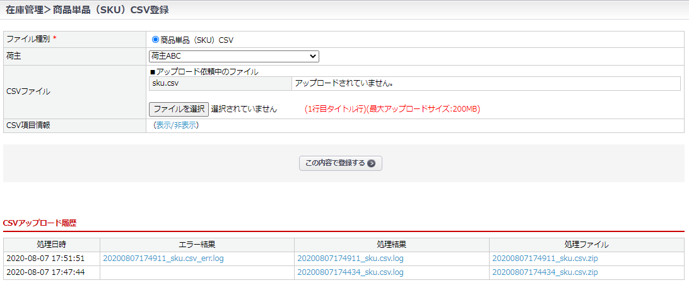Click the 荷主 field label
This screenshot has width=689, height=285.
pyautogui.click(x=14, y=56)
